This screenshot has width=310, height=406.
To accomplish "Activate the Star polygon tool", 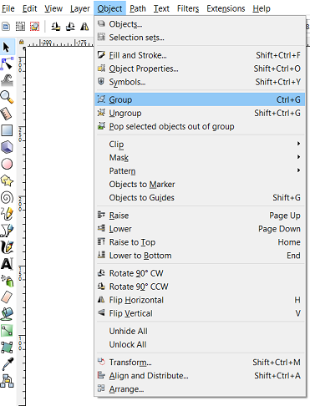I will (x=7, y=181).
